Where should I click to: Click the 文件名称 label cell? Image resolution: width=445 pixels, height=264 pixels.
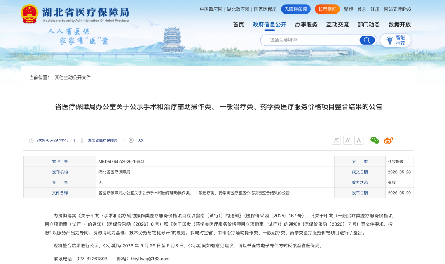[60, 193]
